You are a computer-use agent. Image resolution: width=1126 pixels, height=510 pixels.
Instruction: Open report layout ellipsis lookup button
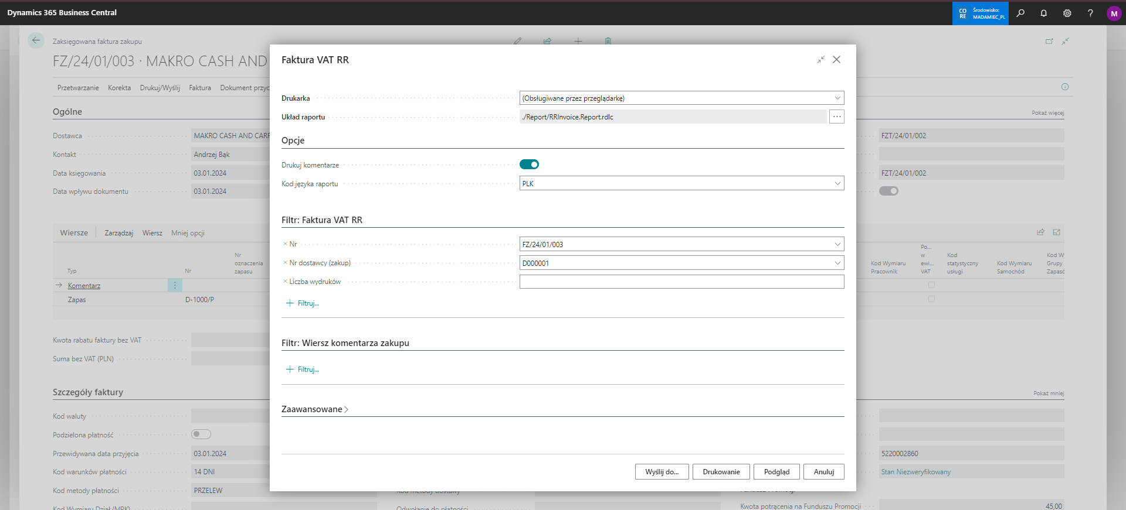tap(837, 117)
